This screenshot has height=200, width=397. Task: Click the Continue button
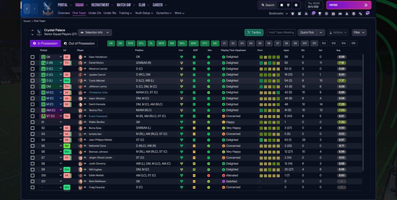coord(349,5)
